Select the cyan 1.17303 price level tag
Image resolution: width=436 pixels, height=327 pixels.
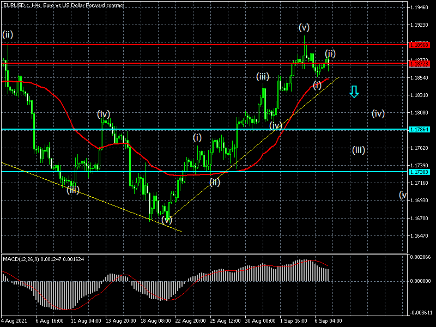419,172
